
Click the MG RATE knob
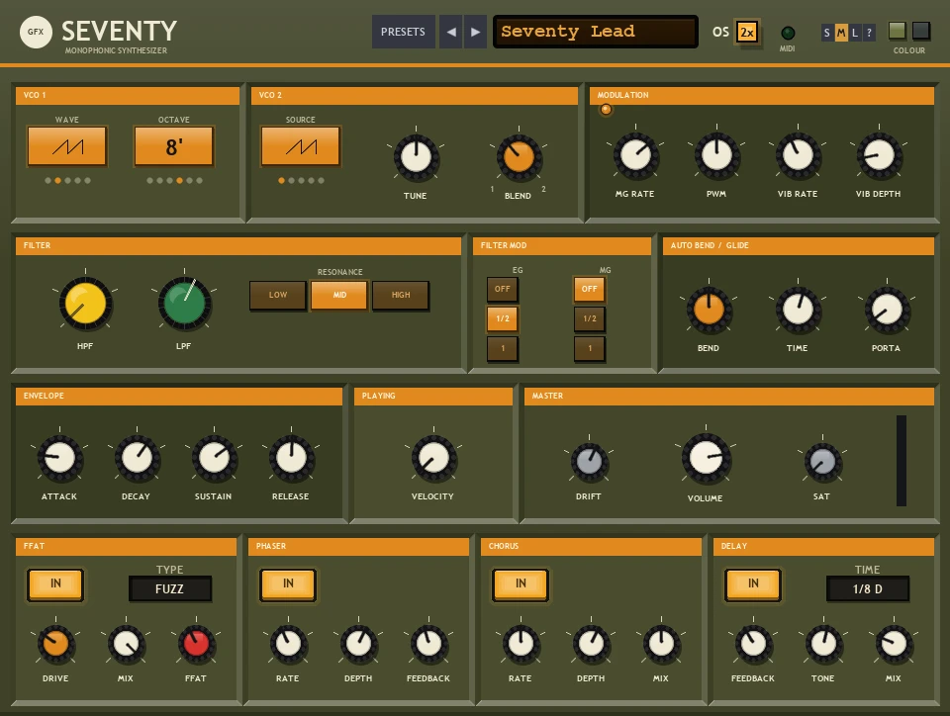(x=635, y=155)
